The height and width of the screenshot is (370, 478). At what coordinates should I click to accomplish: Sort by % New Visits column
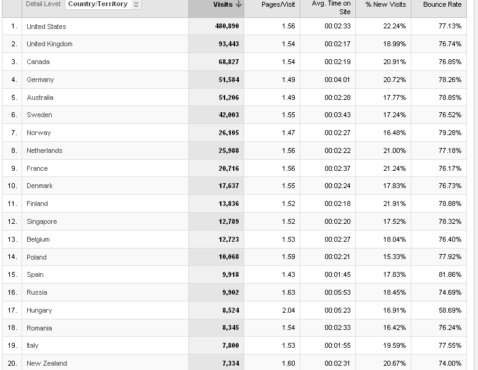coord(385,4)
